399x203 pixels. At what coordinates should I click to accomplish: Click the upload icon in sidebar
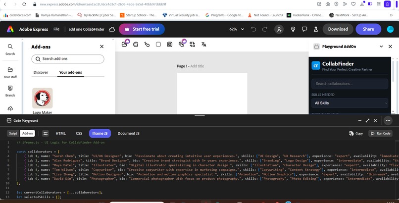(10, 109)
